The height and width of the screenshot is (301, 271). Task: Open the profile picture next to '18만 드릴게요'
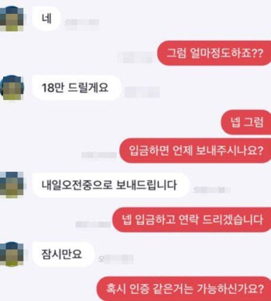point(12,88)
